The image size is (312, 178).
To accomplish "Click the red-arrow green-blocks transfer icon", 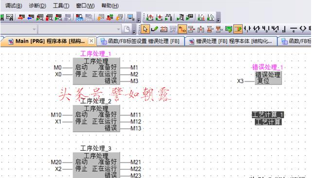I will [x=110, y=18].
